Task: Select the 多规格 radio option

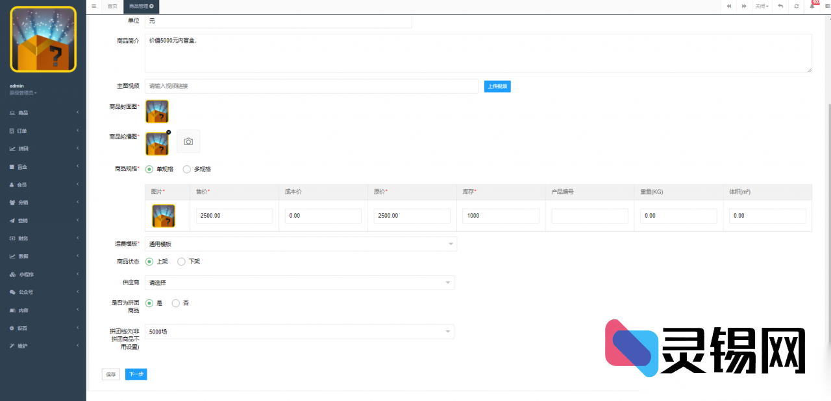Action: (x=187, y=169)
